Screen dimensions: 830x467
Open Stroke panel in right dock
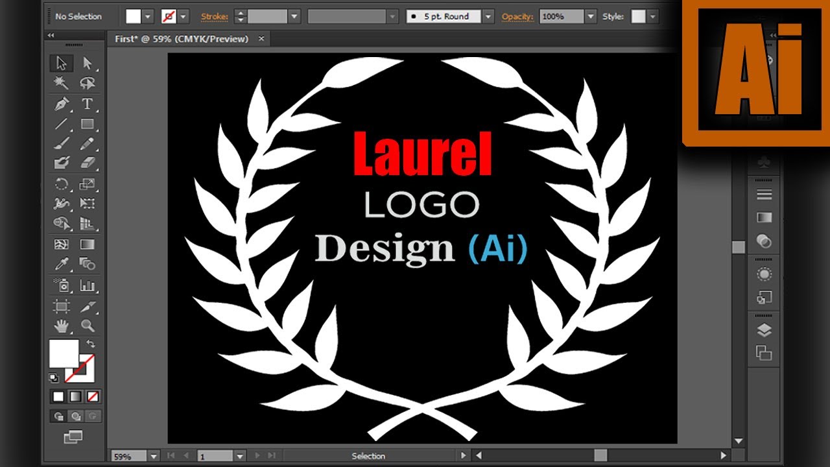765,195
